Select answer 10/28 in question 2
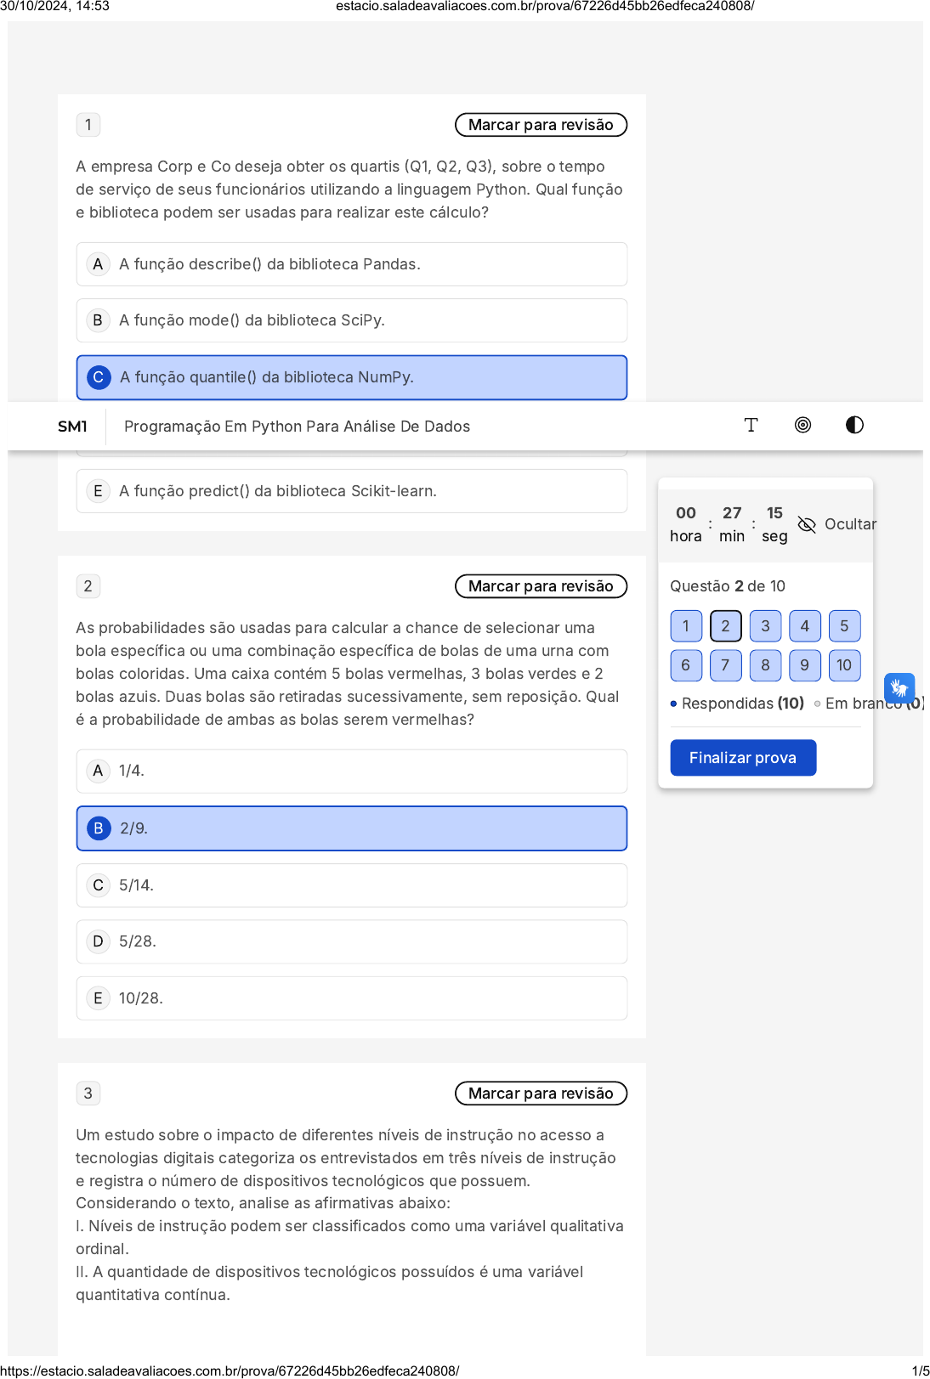 (352, 998)
